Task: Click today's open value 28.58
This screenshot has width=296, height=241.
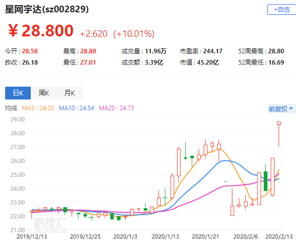Action: 30,51
